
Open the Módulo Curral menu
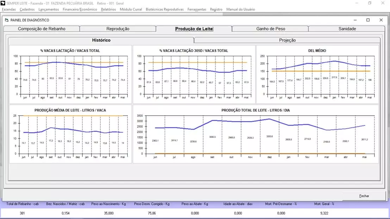(x=131, y=9)
